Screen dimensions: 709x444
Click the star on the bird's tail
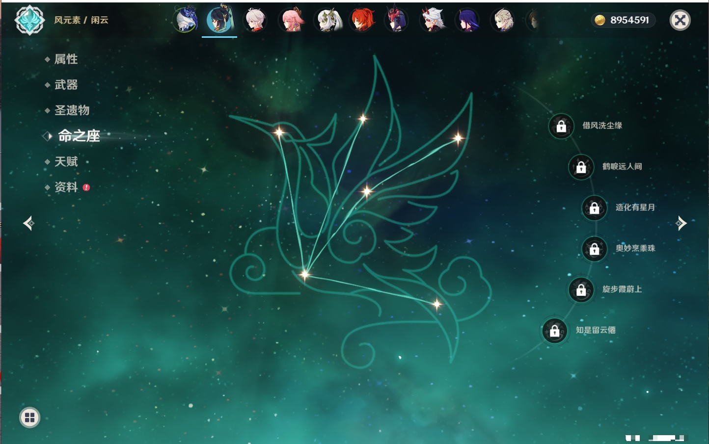pos(436,304)
